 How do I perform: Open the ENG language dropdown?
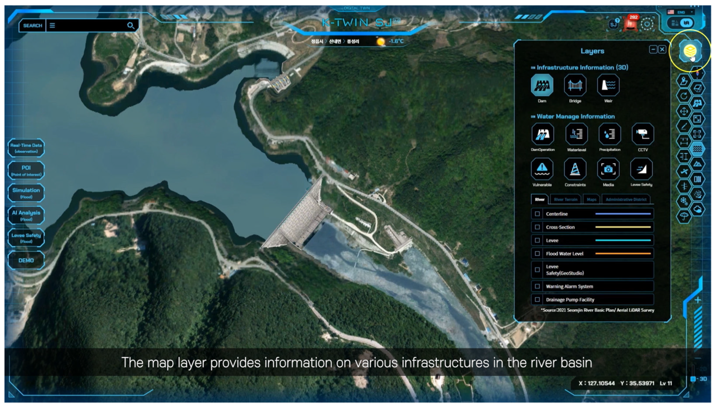[681, 12]
